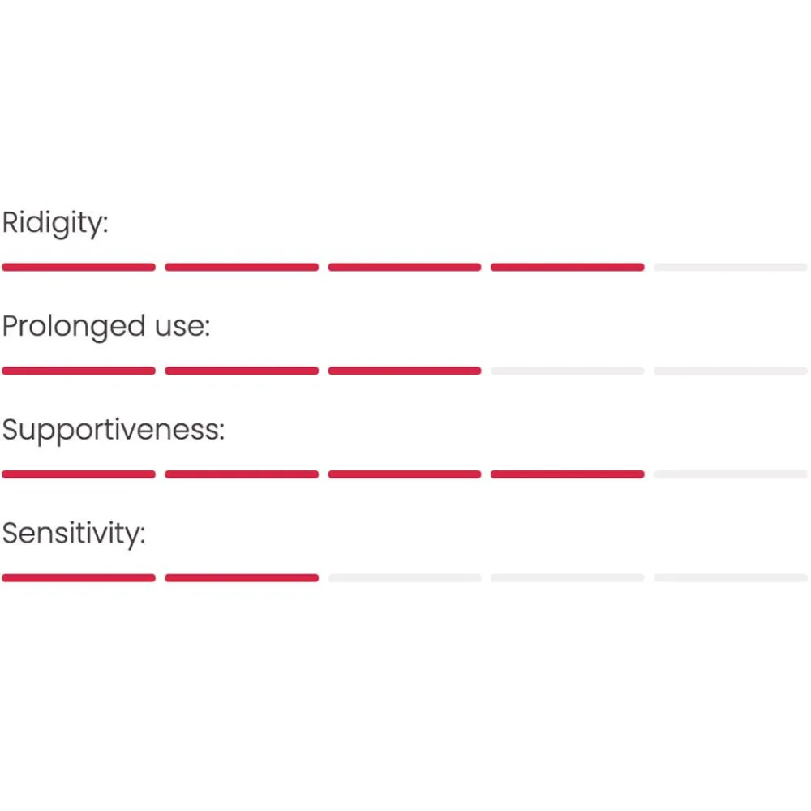This screenshot has width=811, height=811.
Task: Click the empty fourth Prolonged use segment
Action: point(568,371)
